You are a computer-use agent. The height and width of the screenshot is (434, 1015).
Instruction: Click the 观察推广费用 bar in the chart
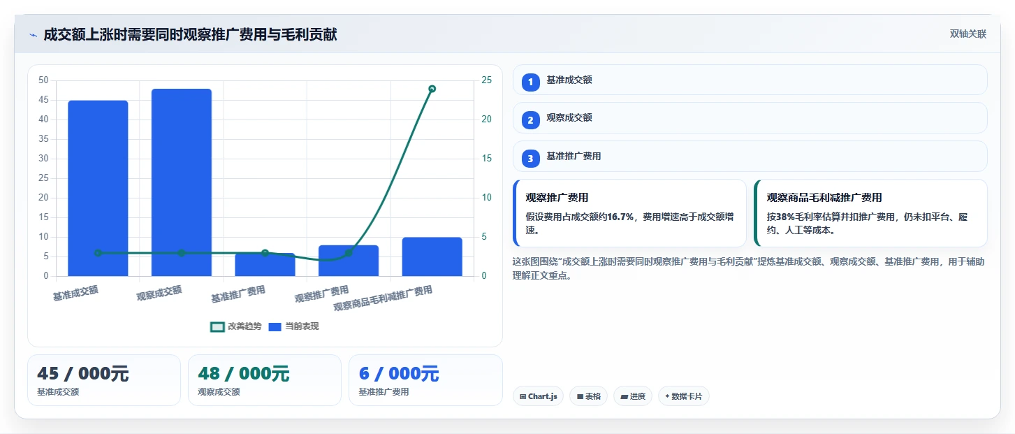pos(349,261)
